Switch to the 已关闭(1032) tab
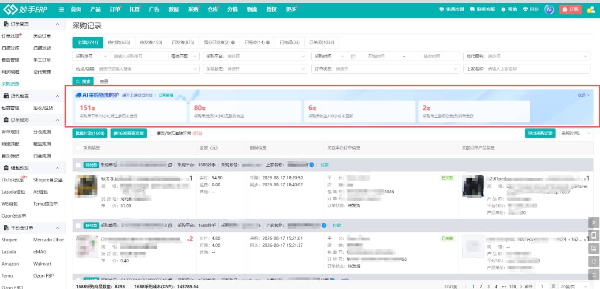Viewport: 600px width, 289px height. pos(322,42)
